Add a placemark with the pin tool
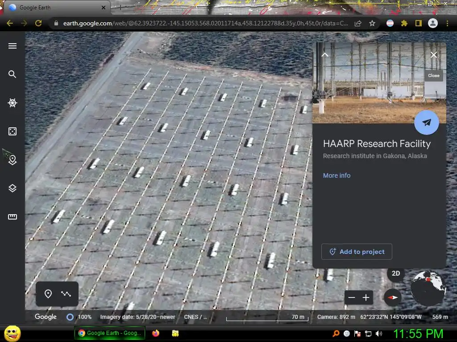 [48, 294]
